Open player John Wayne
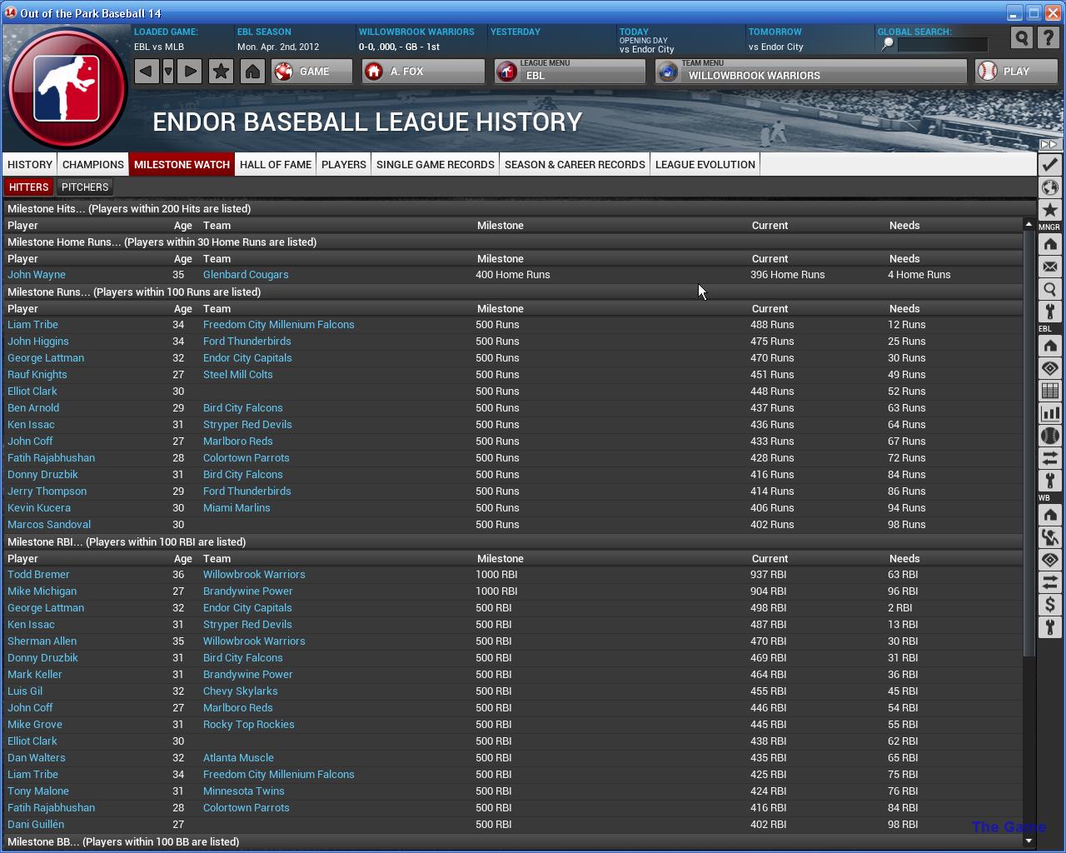 tap(37, 275)
